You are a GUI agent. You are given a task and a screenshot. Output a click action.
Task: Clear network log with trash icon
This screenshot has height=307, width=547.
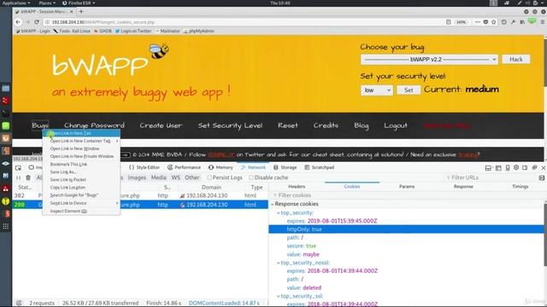tap(28, 177)
